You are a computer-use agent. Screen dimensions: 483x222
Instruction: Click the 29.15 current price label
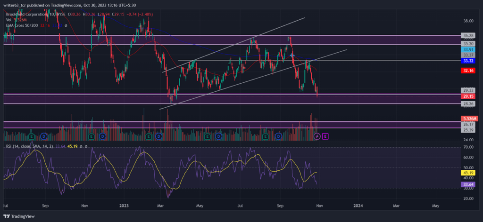[467, 96]
